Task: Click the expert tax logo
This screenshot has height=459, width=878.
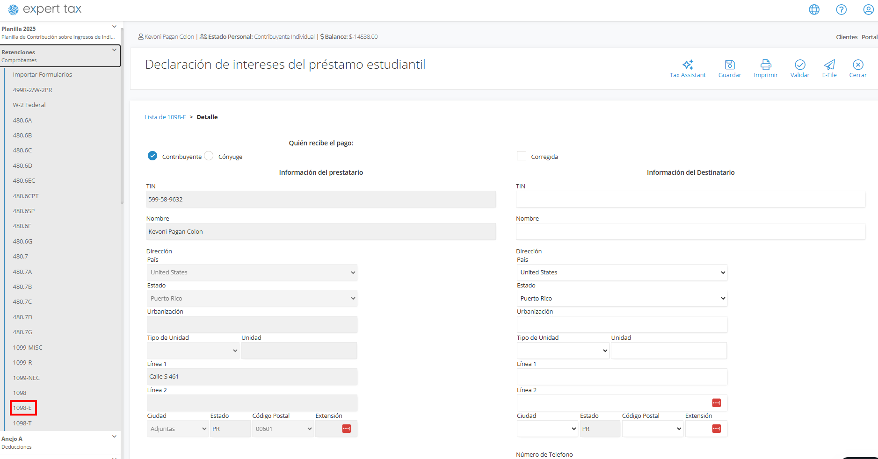Action: point(45,9)
